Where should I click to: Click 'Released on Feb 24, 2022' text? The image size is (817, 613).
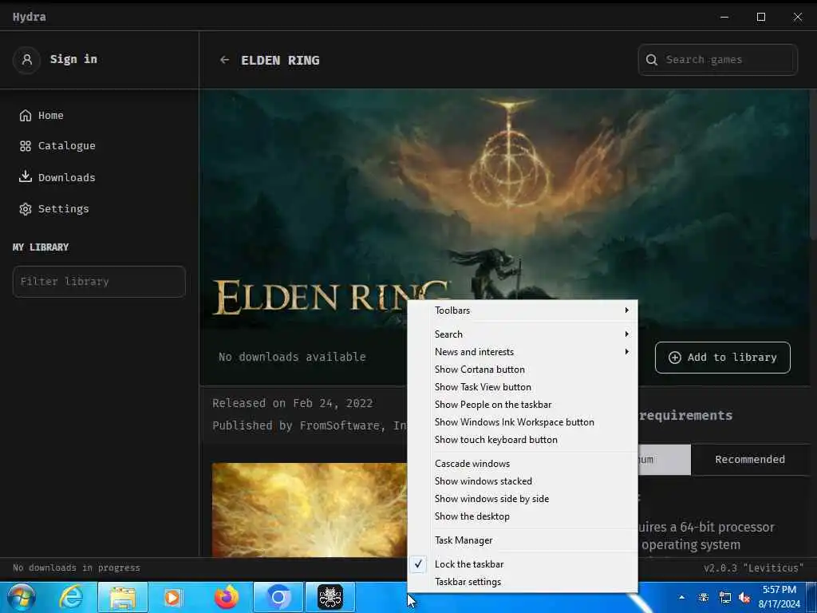[x=292, y=403]
